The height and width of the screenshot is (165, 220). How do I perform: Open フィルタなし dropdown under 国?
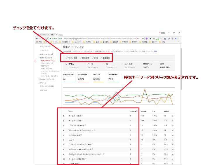pyautogui.click(x=111, y=67)
